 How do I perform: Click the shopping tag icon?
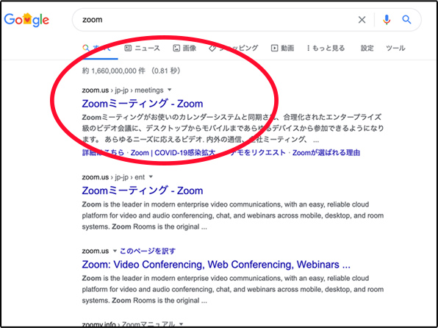click(x=212, y=49)
